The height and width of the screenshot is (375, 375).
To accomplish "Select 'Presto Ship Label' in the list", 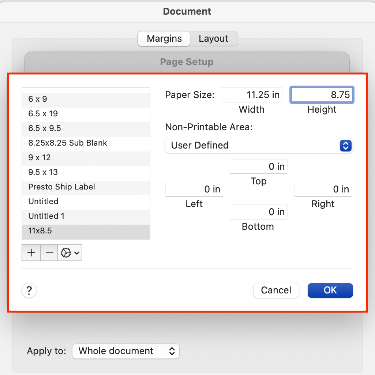I will [61, 187].
